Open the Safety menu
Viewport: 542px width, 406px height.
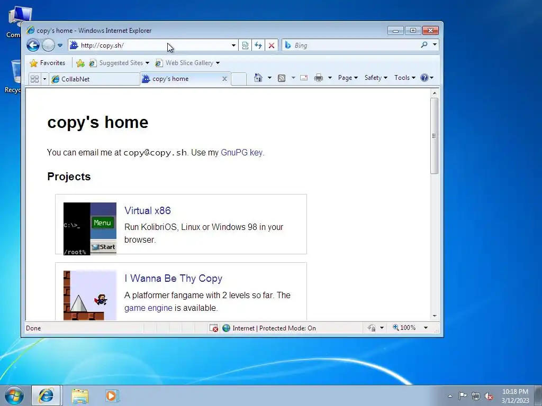click(x=376, y=78)
